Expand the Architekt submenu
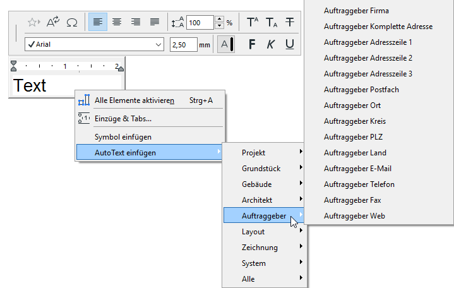This screenshot has width=454, height=288. [265, 200]
